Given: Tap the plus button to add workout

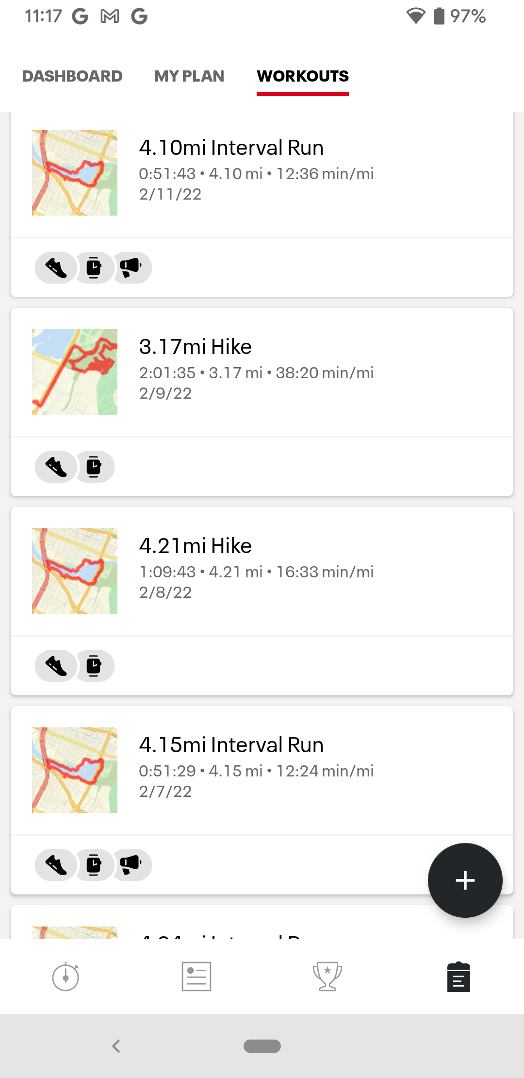Looking at the screenshot, I should tap(465, 880).
